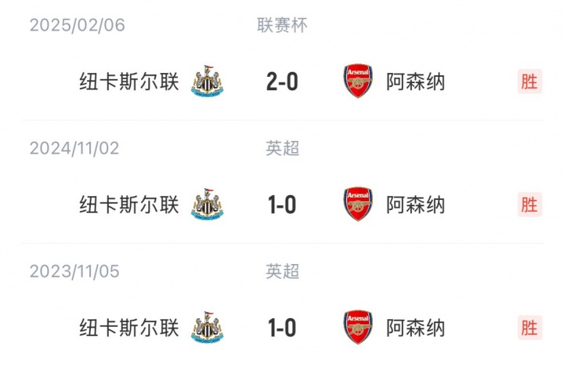The height and width of the screenshot is (366, 564).
Task: Select 纽卡斯尔联 team name in 2024/11/02 match
Action: point(129,204)
